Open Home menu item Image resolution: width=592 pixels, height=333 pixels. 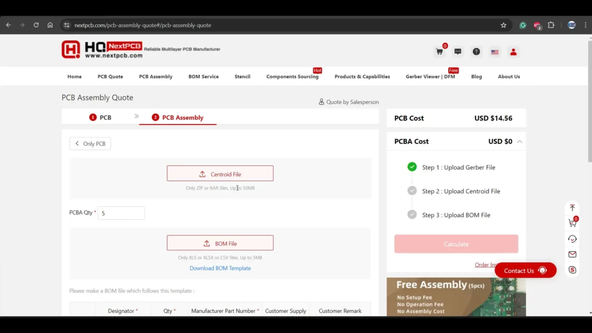pos(74,76)
